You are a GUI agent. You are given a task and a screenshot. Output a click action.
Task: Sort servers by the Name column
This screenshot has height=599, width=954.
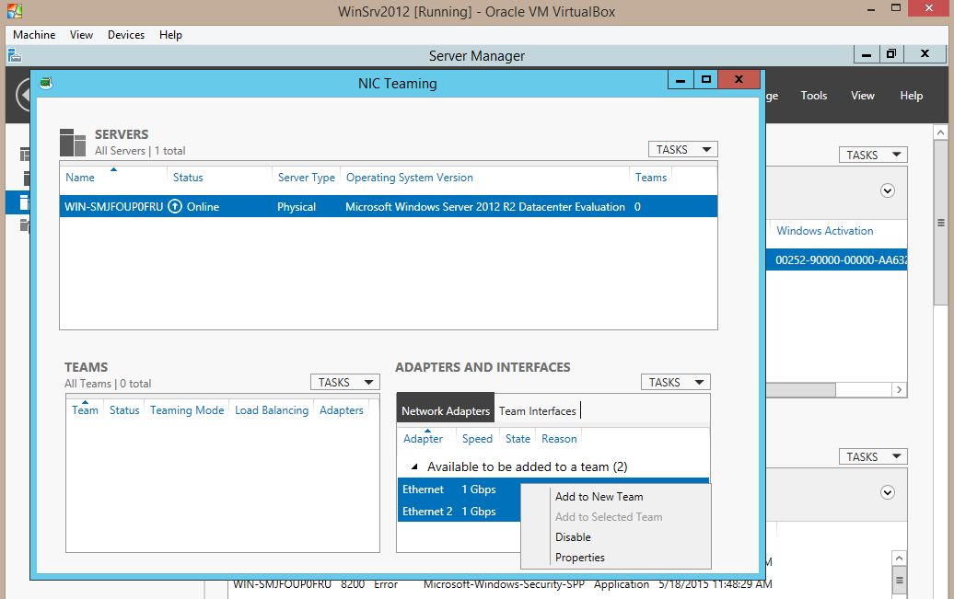[x=80, y=178]
